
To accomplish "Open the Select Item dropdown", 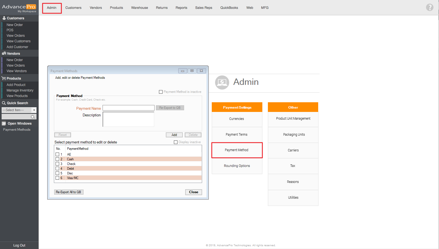I will coord(34,110).
